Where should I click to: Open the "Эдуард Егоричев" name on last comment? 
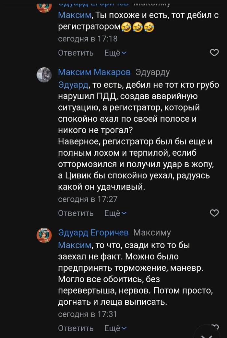[x=93, y=232]
